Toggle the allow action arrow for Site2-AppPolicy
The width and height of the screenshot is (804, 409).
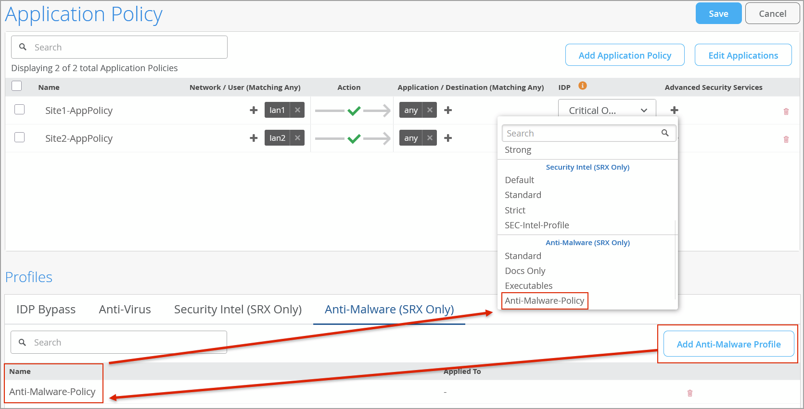point(353,138)
